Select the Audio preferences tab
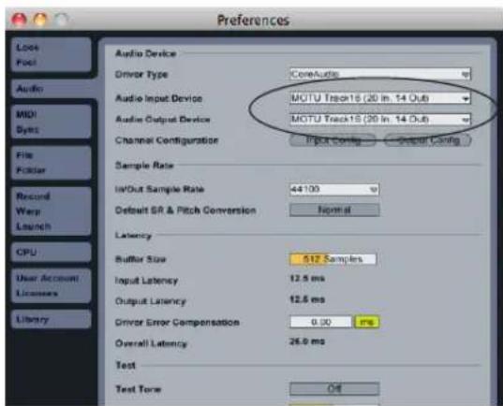 point(54,89)
